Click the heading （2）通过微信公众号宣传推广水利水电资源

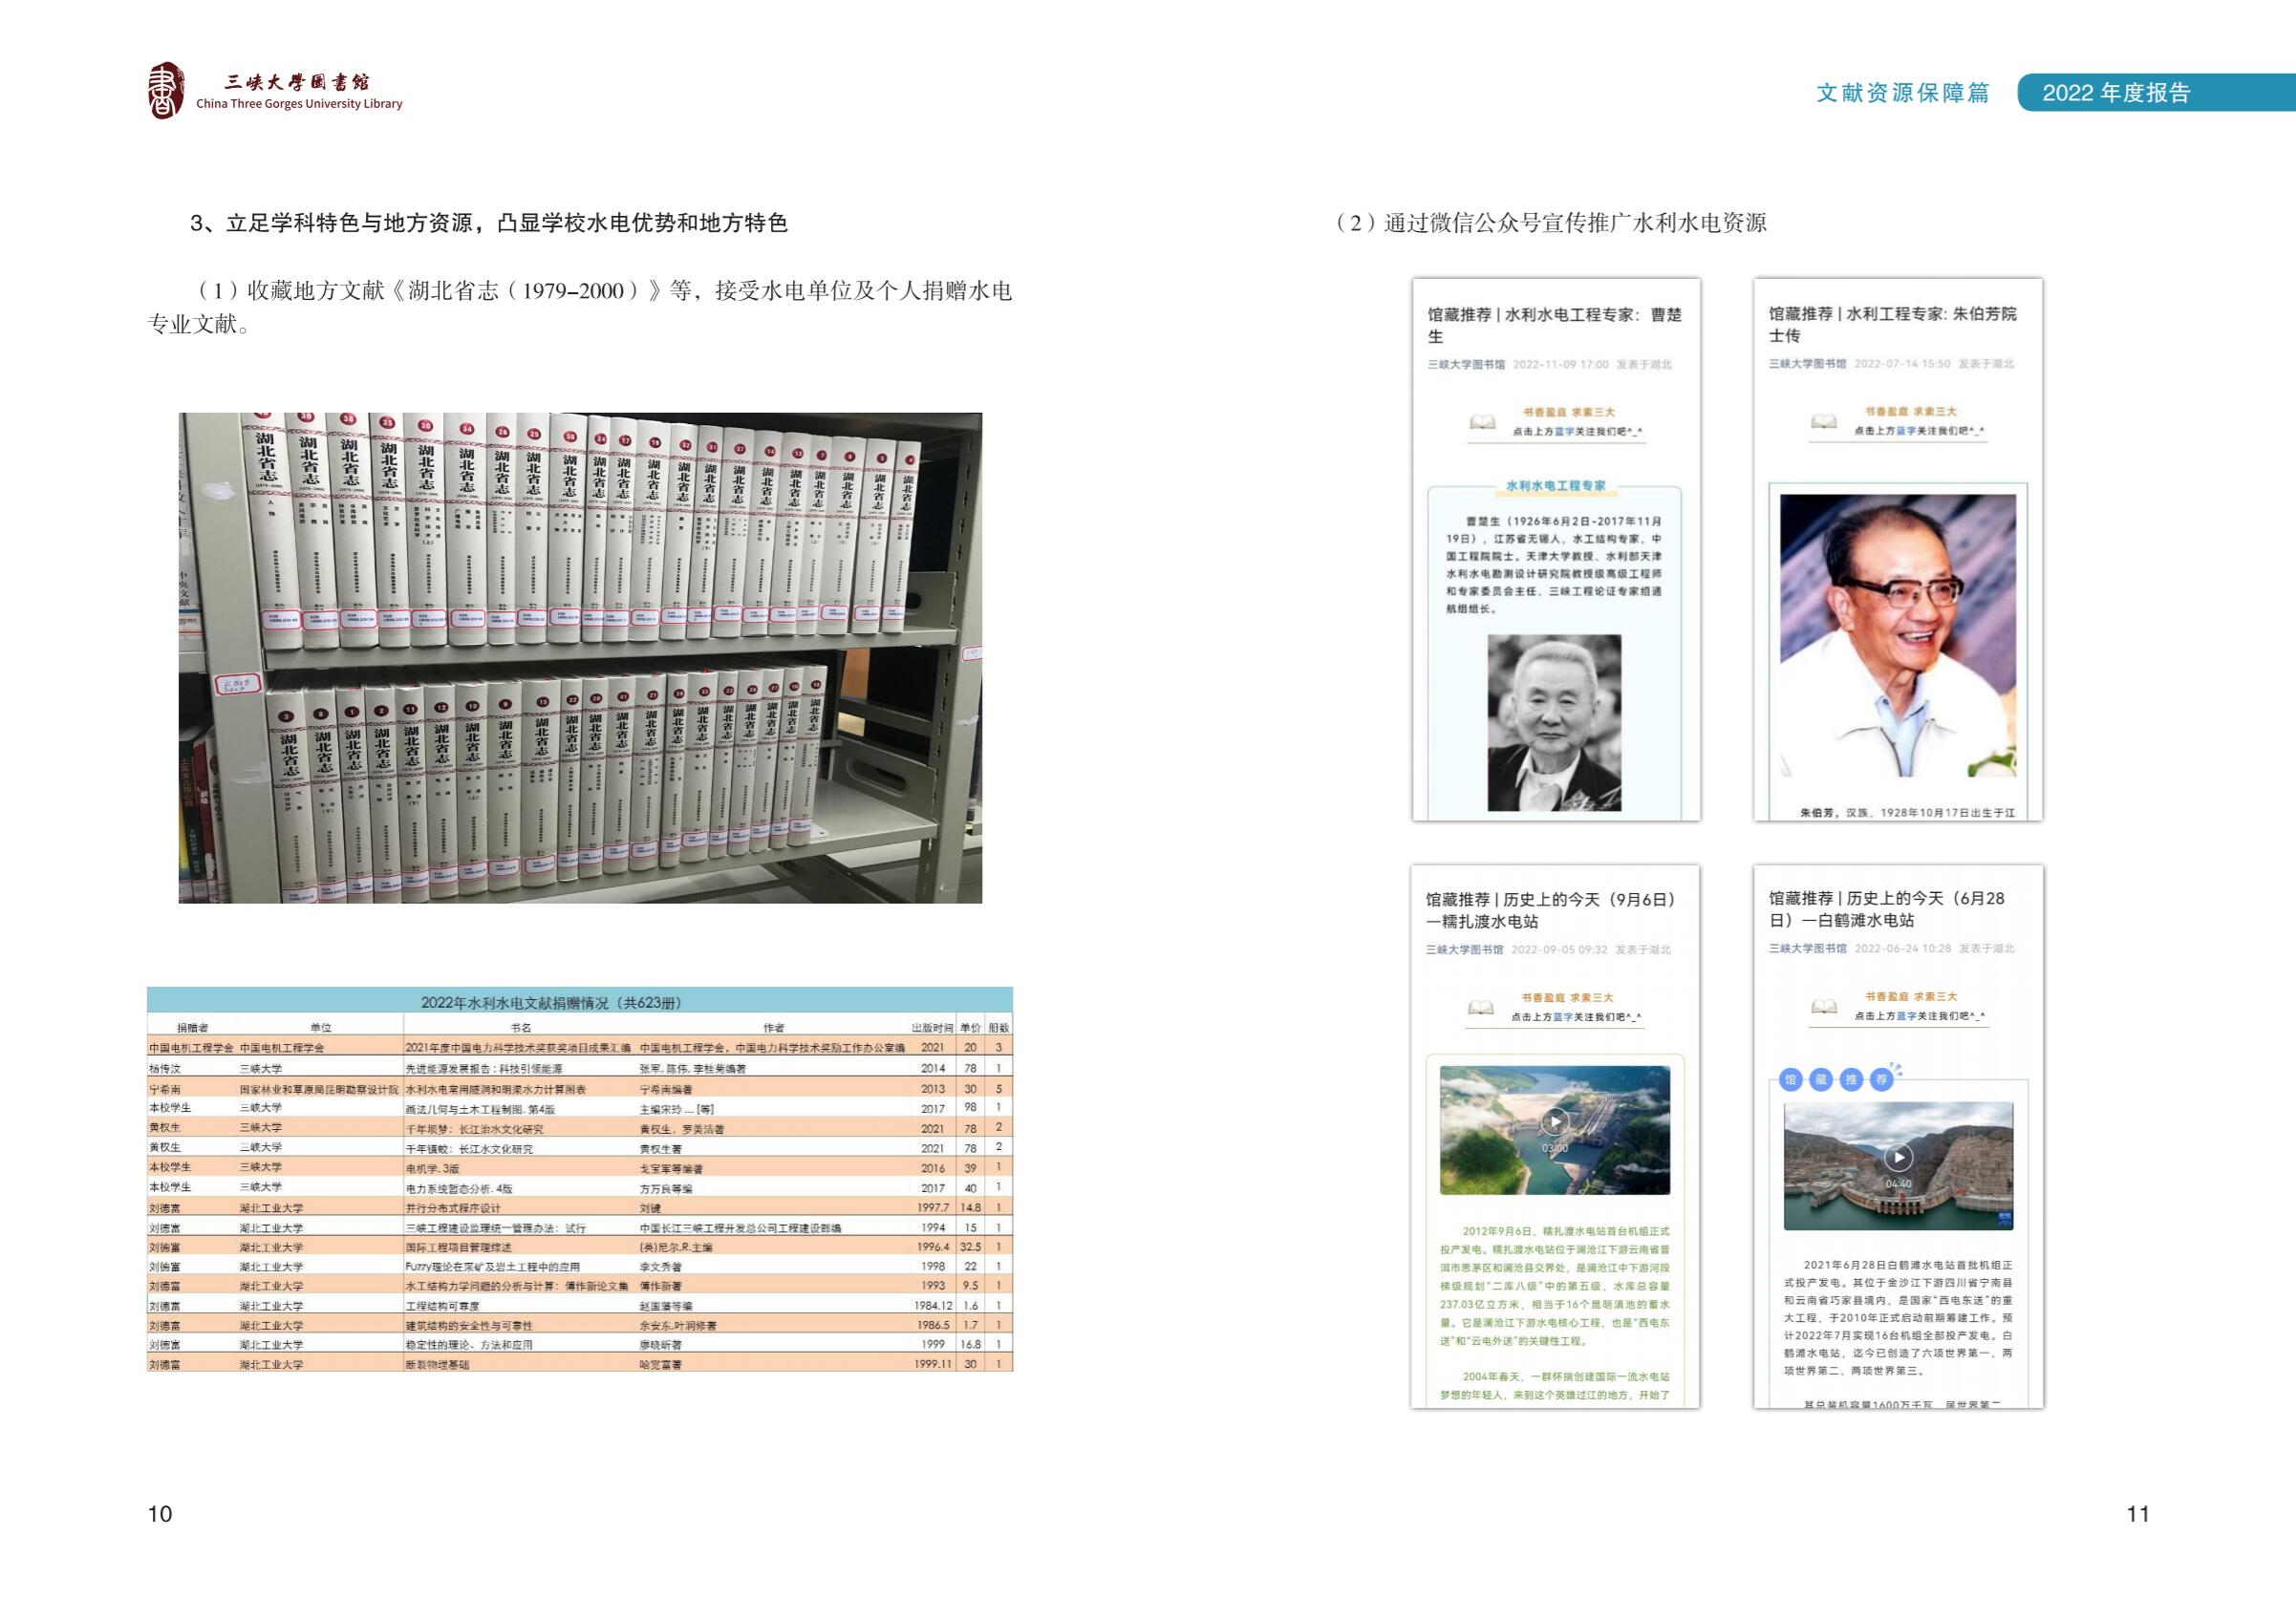(x=1549, y=223)
